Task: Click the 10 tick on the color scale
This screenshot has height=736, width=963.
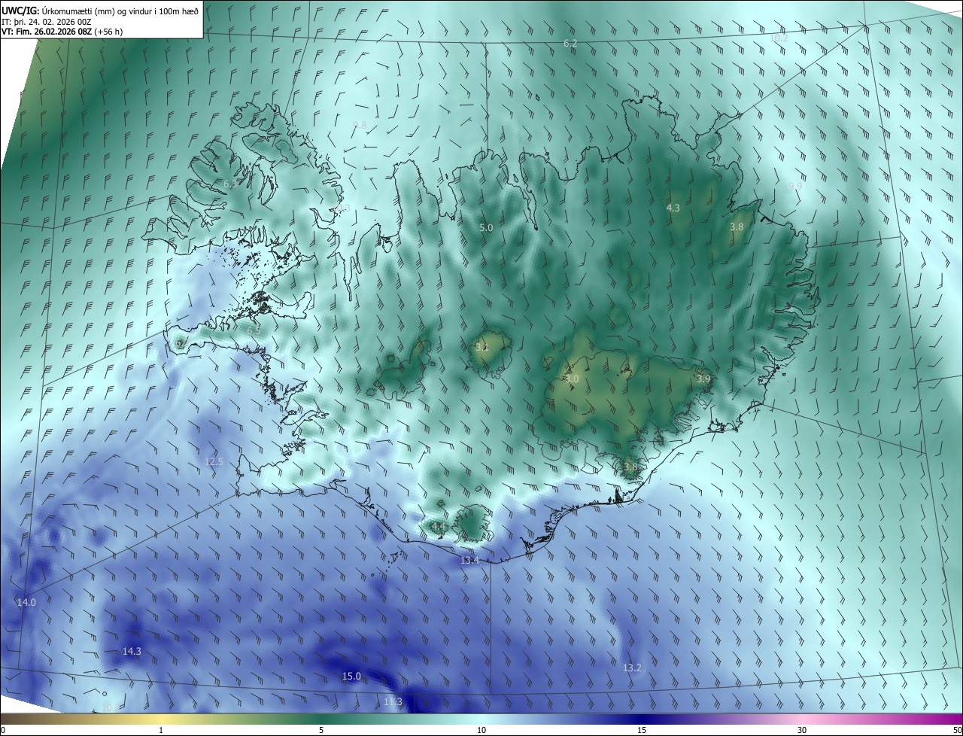Action: pos(481,730)
